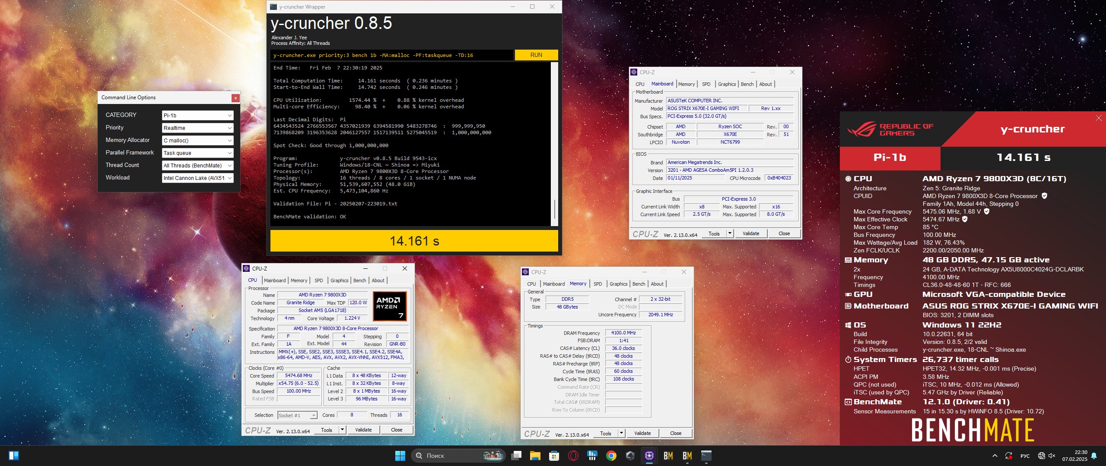1106x466 pixels.
Task: Click Validate in CPU-Z CPU window
Action: point(363,430)
